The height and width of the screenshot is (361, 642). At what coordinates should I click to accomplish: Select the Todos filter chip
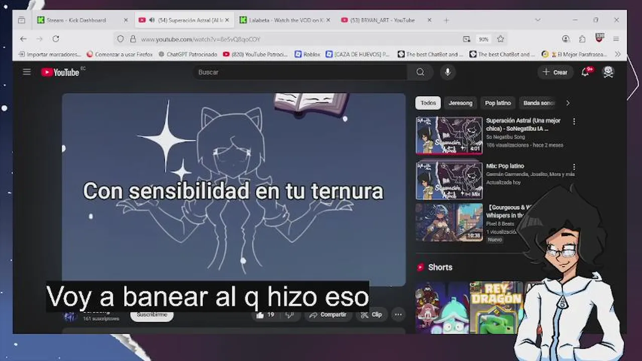[428, 103]
